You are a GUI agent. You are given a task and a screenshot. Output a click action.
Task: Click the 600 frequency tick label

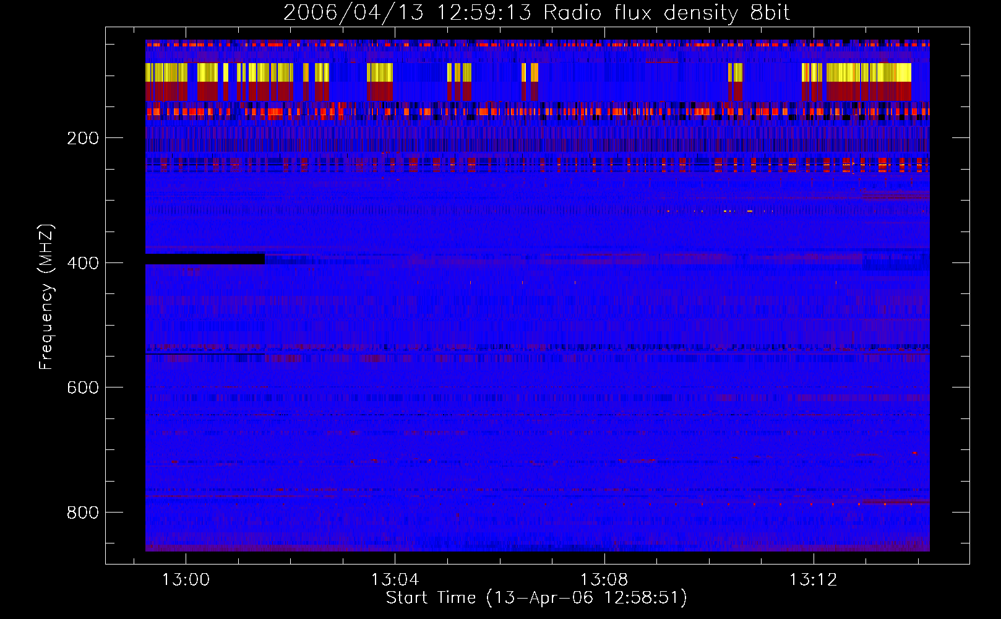pyautogui.click(x=82, y=387)
